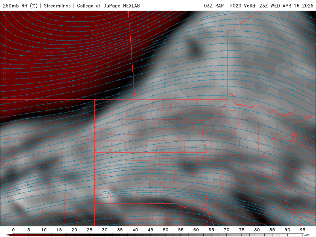Screen dimensions: 316x237
Task: Select the "40" colorbar tick label
Action: 135,230
